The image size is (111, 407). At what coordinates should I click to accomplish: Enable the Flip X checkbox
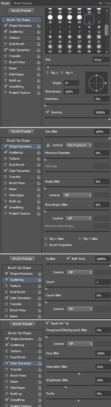click(x=47, y=73)
